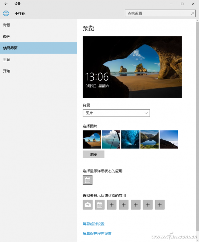
Task: Click the 浏览 button
Action: pos(94,154)
